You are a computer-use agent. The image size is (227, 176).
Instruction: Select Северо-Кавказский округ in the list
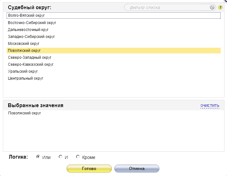[114, 64]
